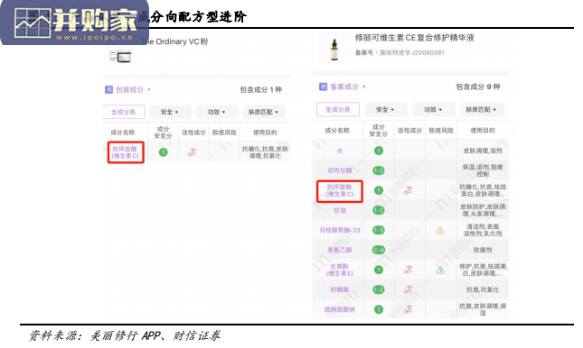The width and height of the screenshot is (583, 348).
Task: Click safety badge for 生育酚
Action: tap(379, 270)
